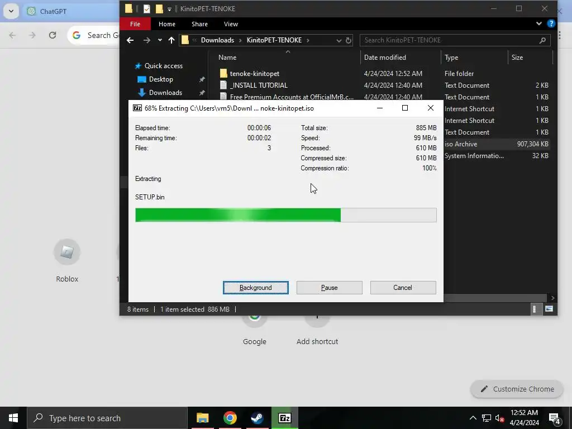Click KinitoPET-TENOKE breadcrumb segment
The height and width of the screenshot is (429, 572).
(274, 40)
